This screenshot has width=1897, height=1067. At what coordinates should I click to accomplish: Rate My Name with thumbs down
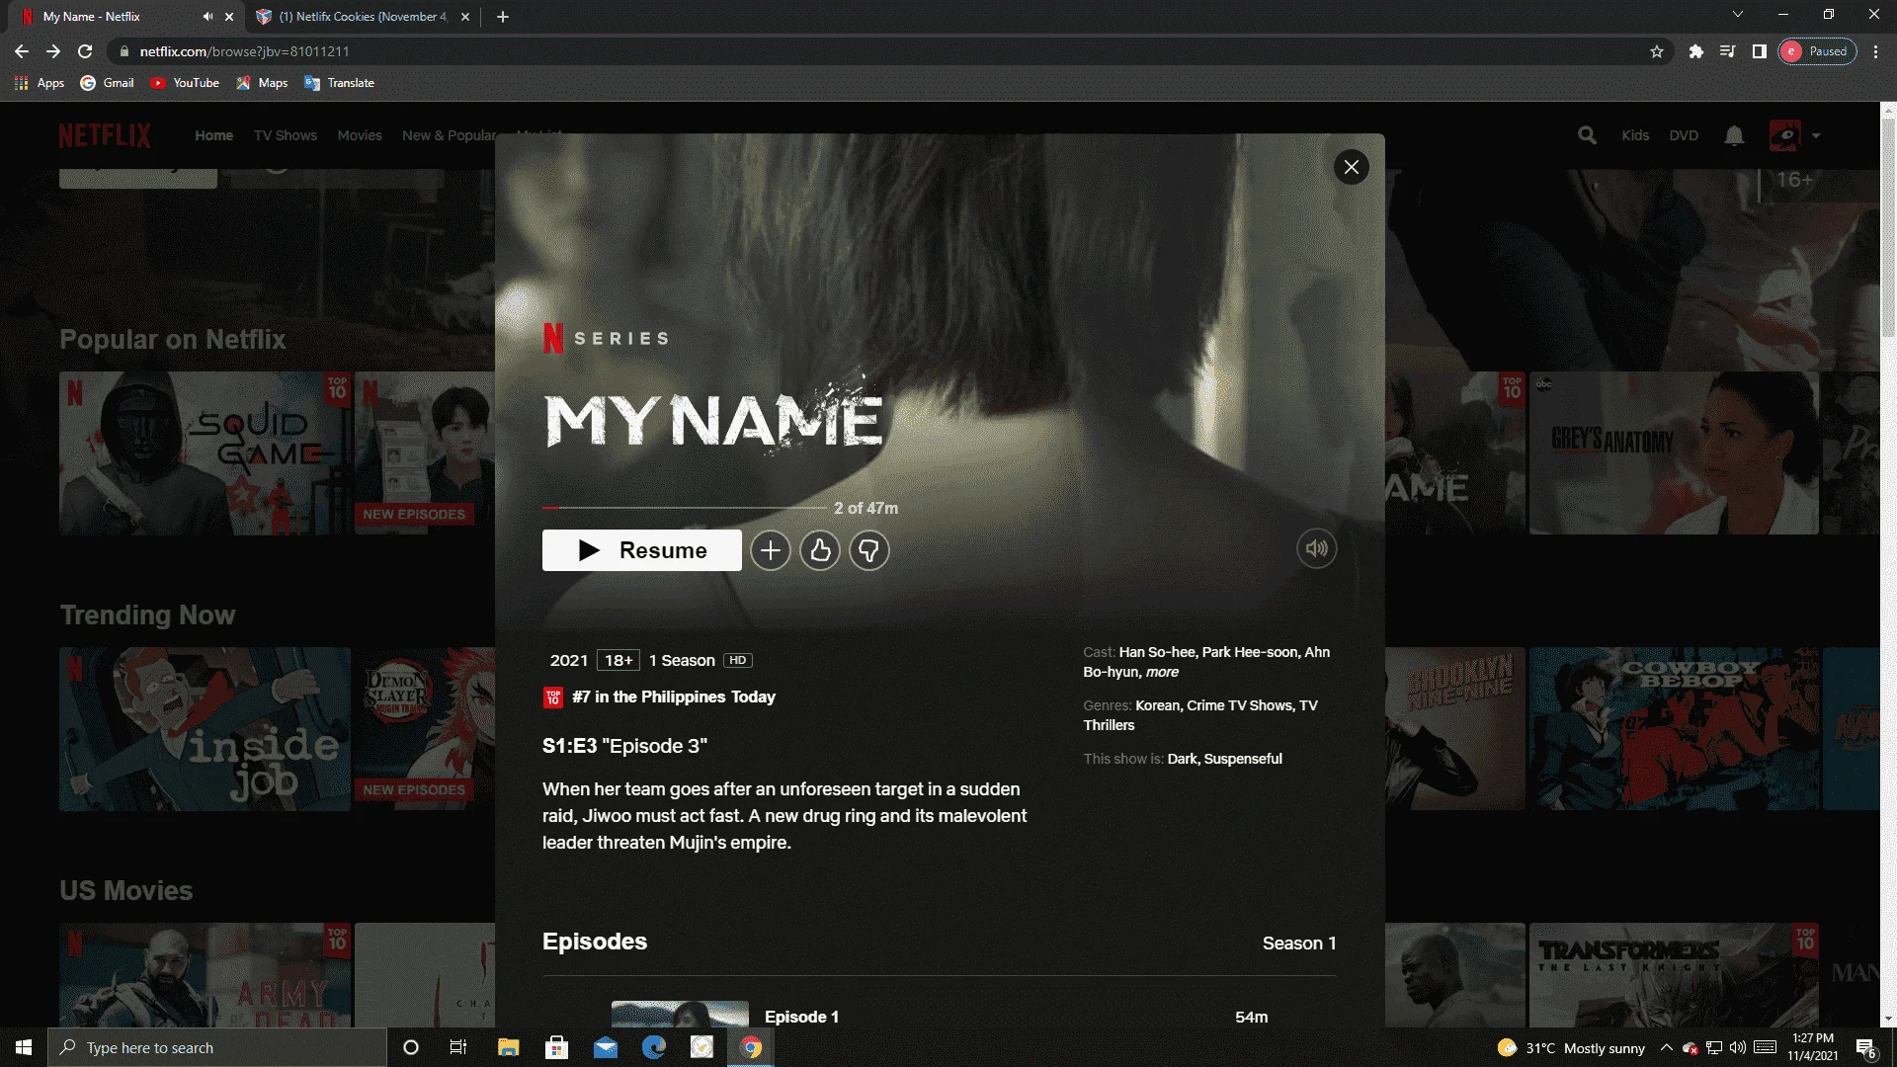click(x=869, y=550)
